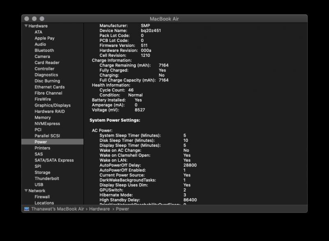Image resolution: width=329 pixels, height=241 pixels.
Task: Click the Full Charge Capacity (mAh) label
Action: pos(127,80)
